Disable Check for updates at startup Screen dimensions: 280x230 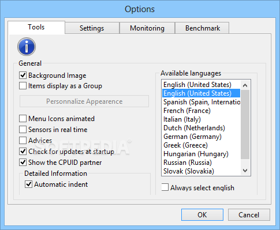pyautogui.click(x=23, y=152)
